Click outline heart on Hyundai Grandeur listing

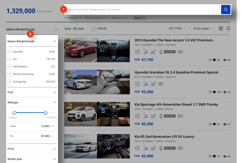click(x=210, y=92)
